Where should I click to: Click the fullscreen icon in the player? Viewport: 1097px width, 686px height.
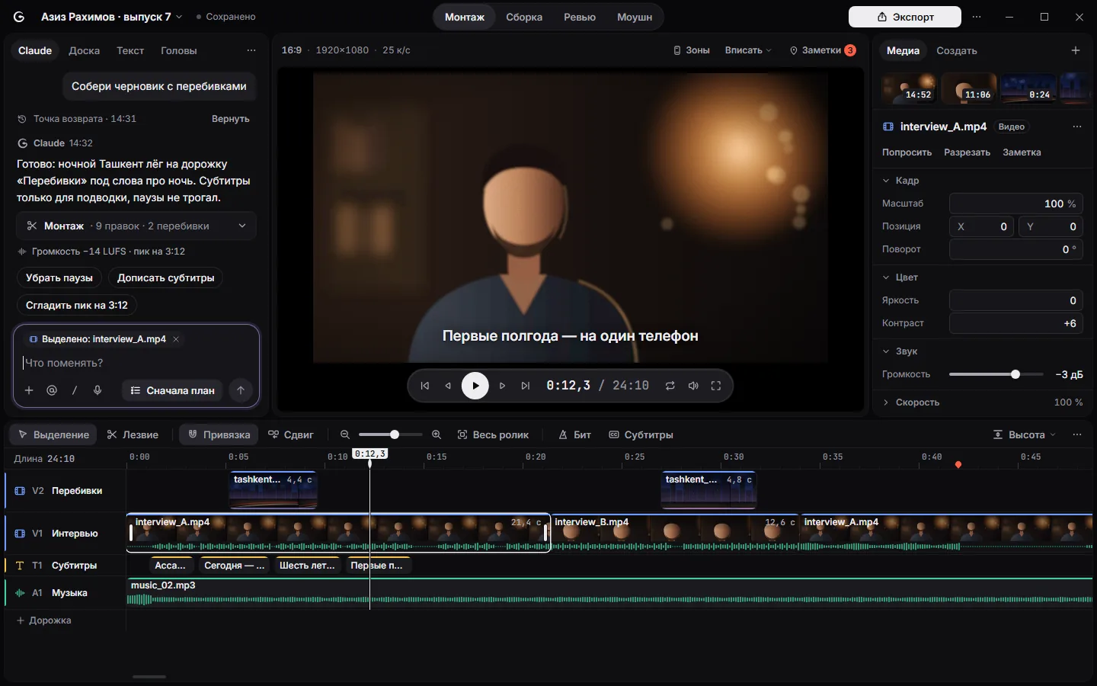pyautogui.click(x=716, y=386)
